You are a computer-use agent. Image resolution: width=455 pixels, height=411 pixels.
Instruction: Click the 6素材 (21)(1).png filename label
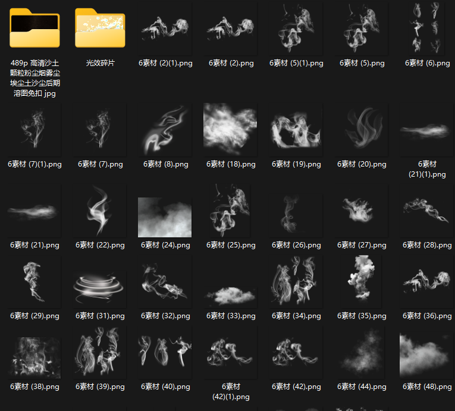[427, 169]
